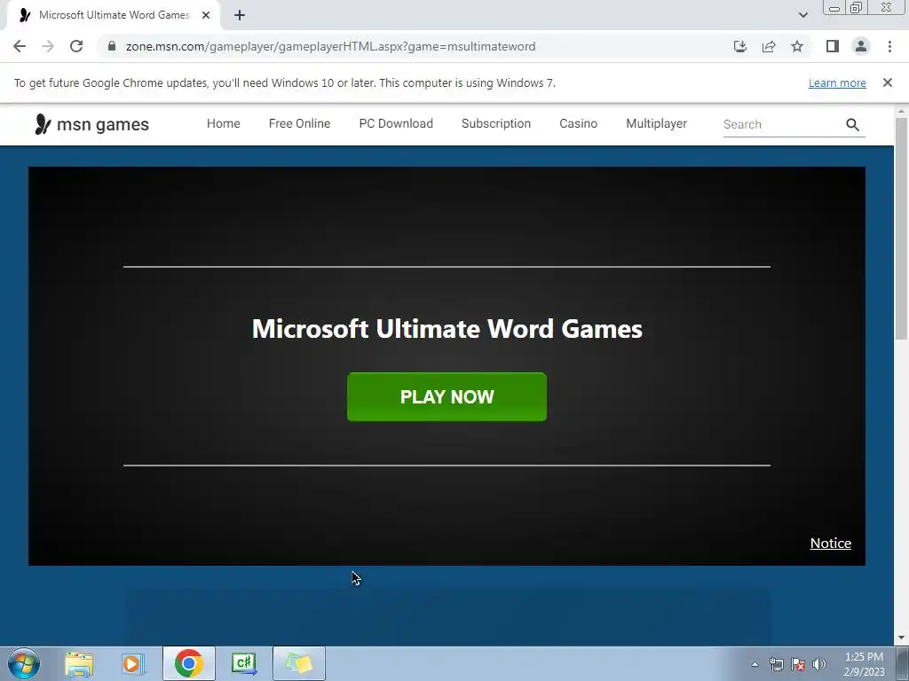Viewport: 909px width, 681px height.
Task: Open the Sticky Notes taskbar icon
Action: coord(298,663)
